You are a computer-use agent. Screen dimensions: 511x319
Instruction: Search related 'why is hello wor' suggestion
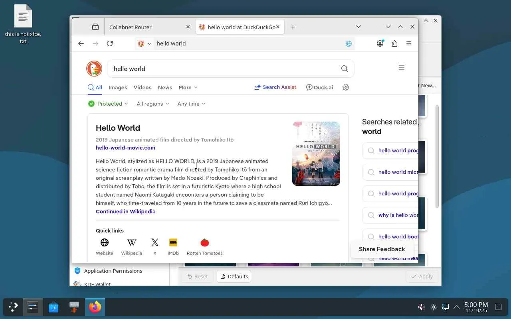coord(390,215)
